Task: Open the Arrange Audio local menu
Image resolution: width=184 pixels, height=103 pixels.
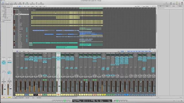Action: pyautogui.click(x=41, y=6)
